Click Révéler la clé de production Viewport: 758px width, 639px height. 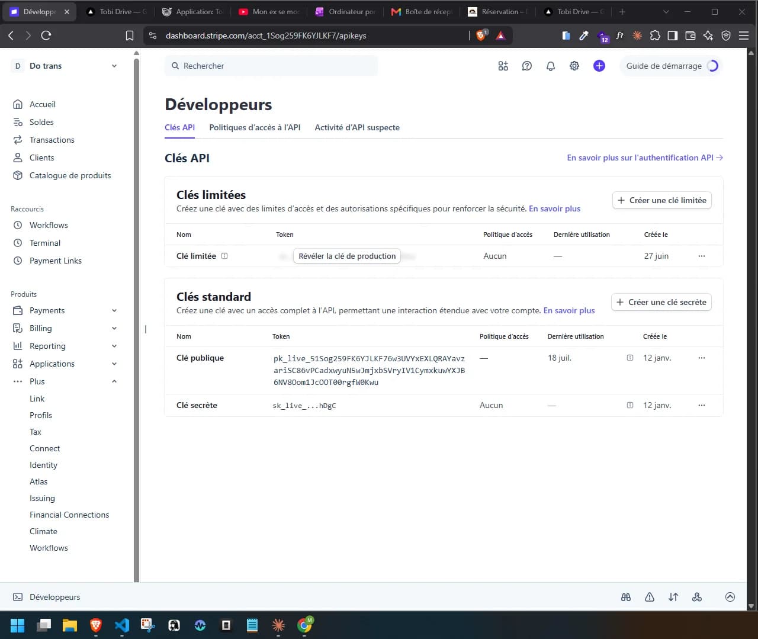(347, 256)
